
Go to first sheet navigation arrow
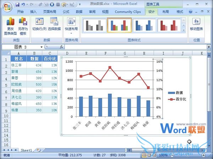[x=4, y=150]
